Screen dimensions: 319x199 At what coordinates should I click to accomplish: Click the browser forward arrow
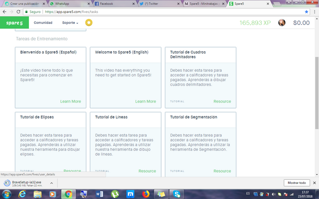tap(11, 12)
